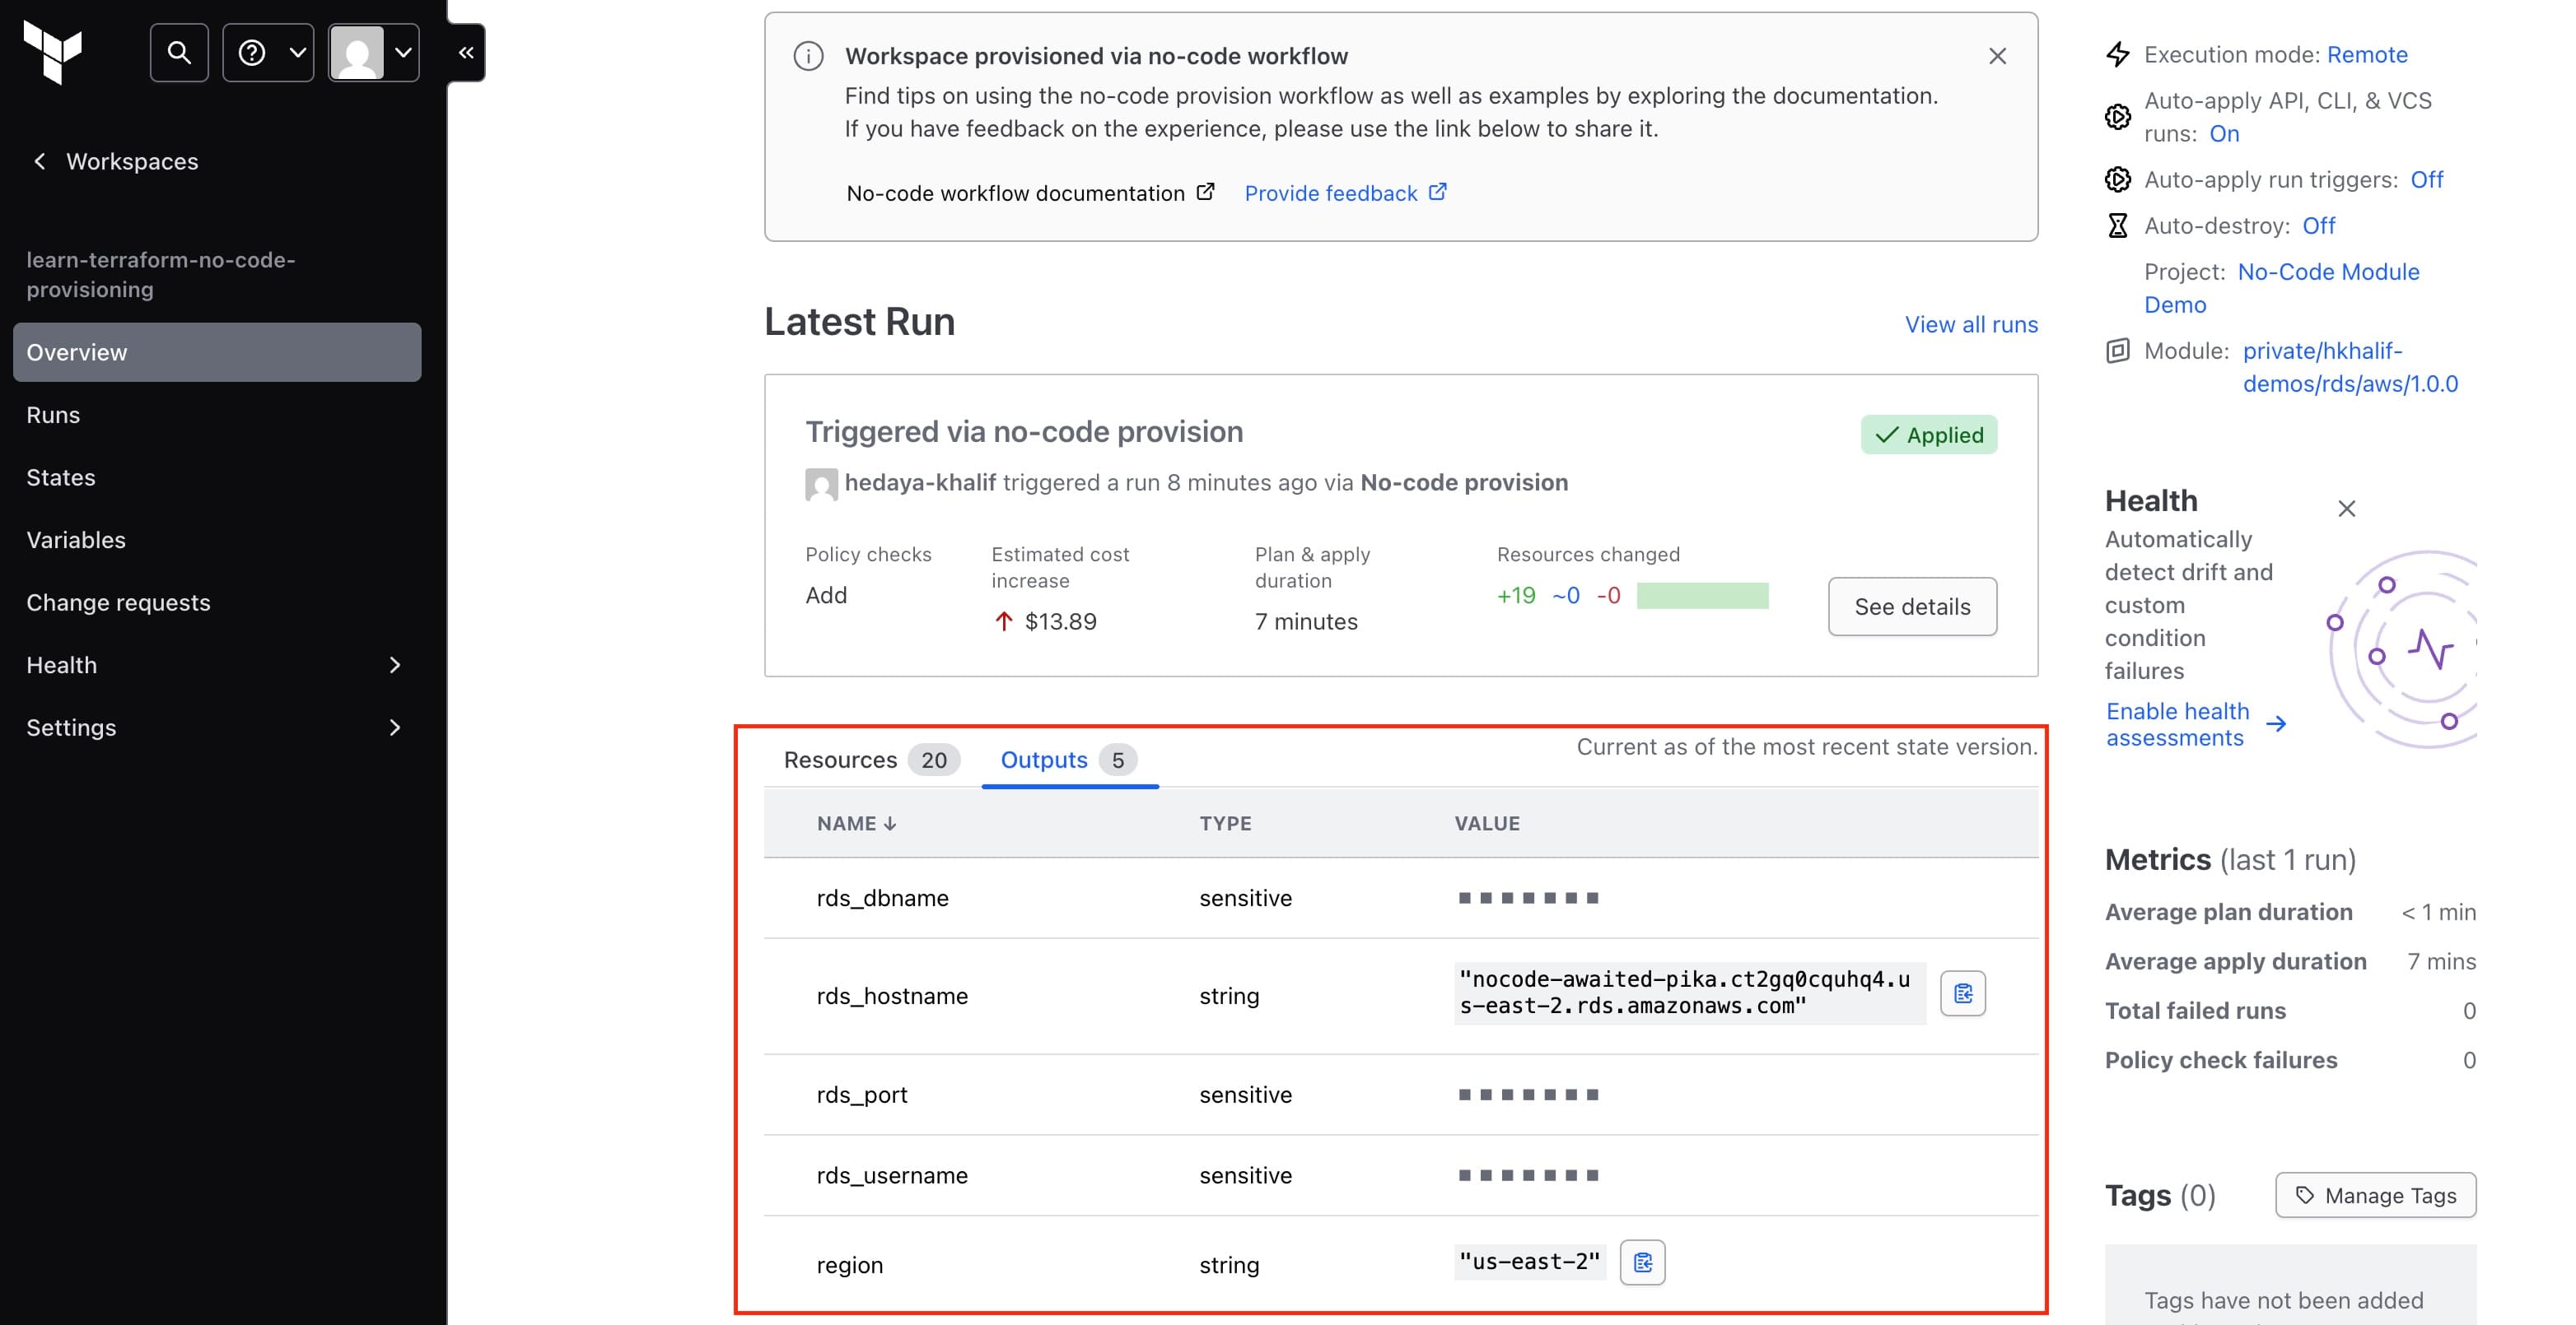Collapse sidebar with double-chevron icon
This screenshot has width=2576, height=1325.
pos(466,52)
